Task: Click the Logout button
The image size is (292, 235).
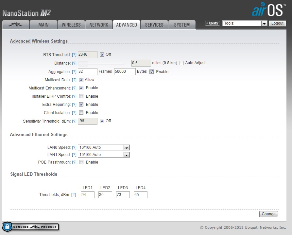Action: (x=277, y=23)
